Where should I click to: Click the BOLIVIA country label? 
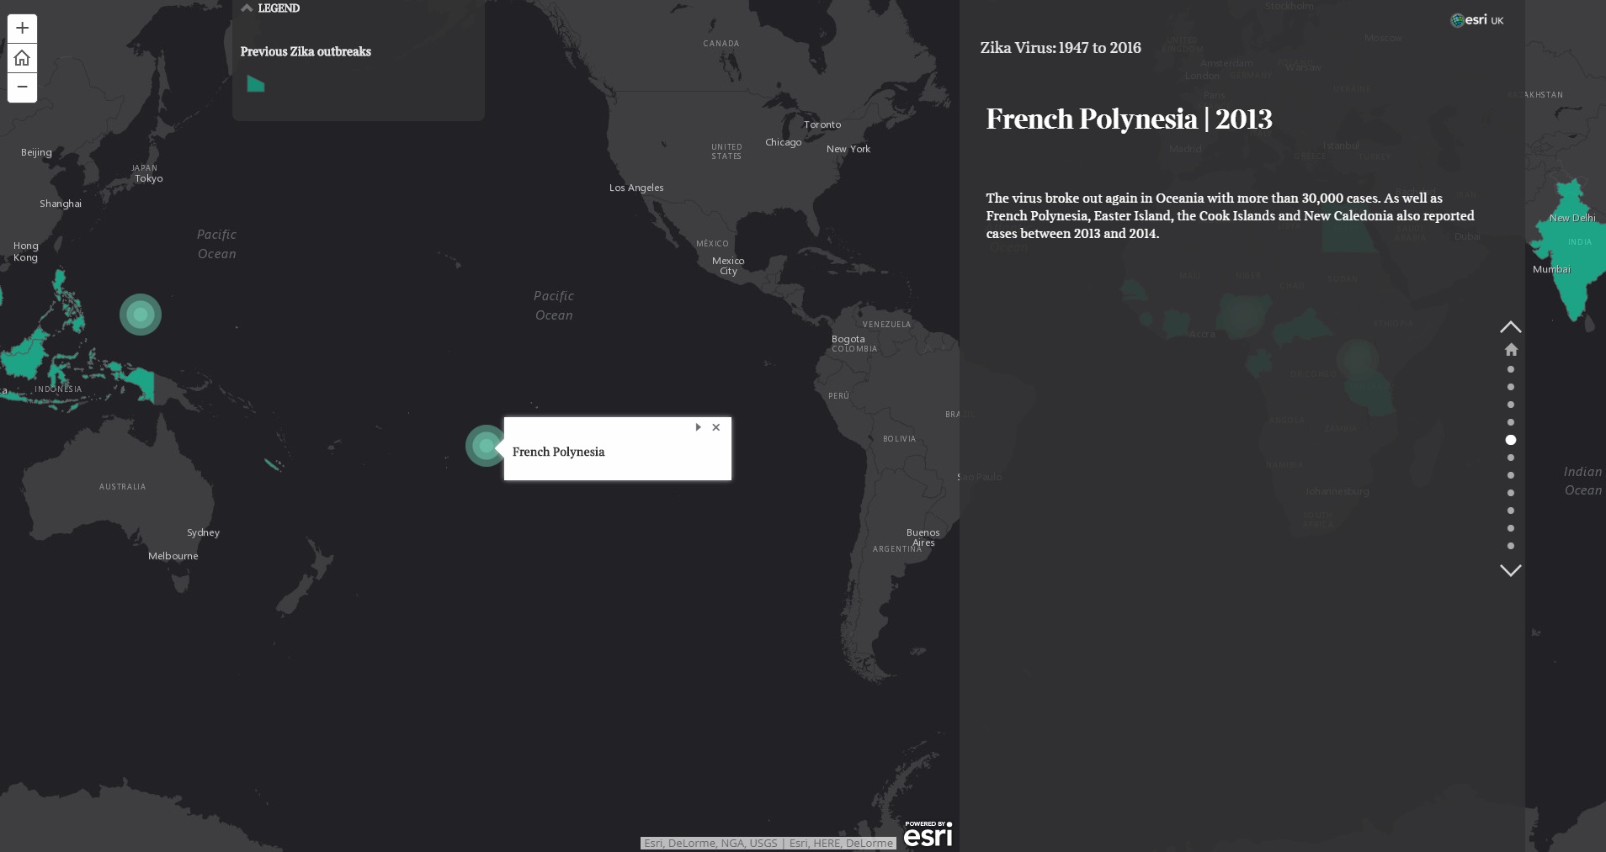(x=899, y=439)
